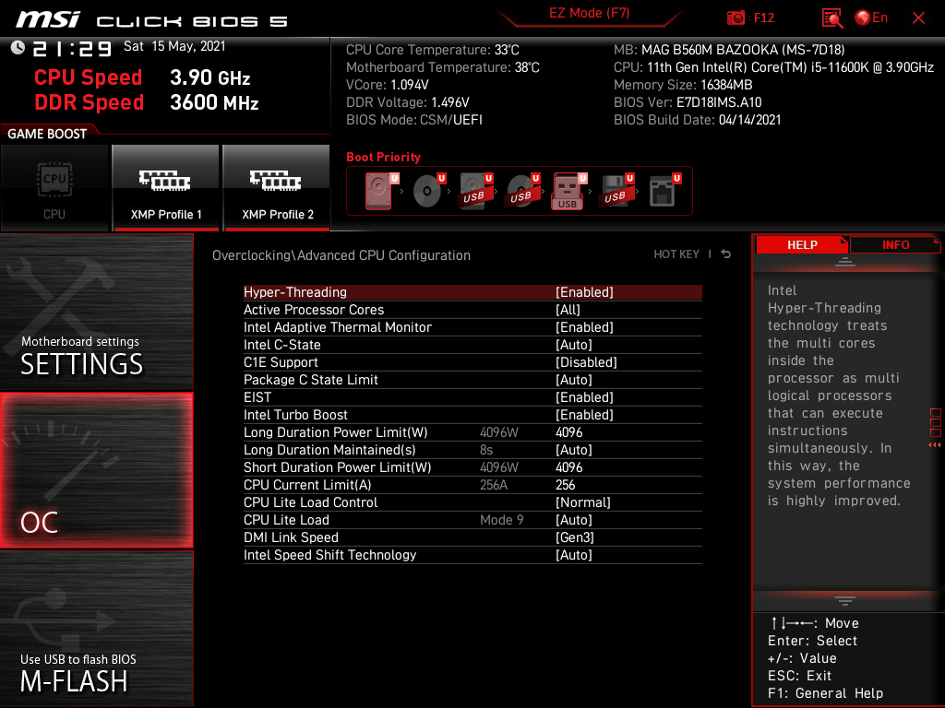Switch to EZ Mode (F7)
This screenshot has width=945, height=708.
coord(590,13)
